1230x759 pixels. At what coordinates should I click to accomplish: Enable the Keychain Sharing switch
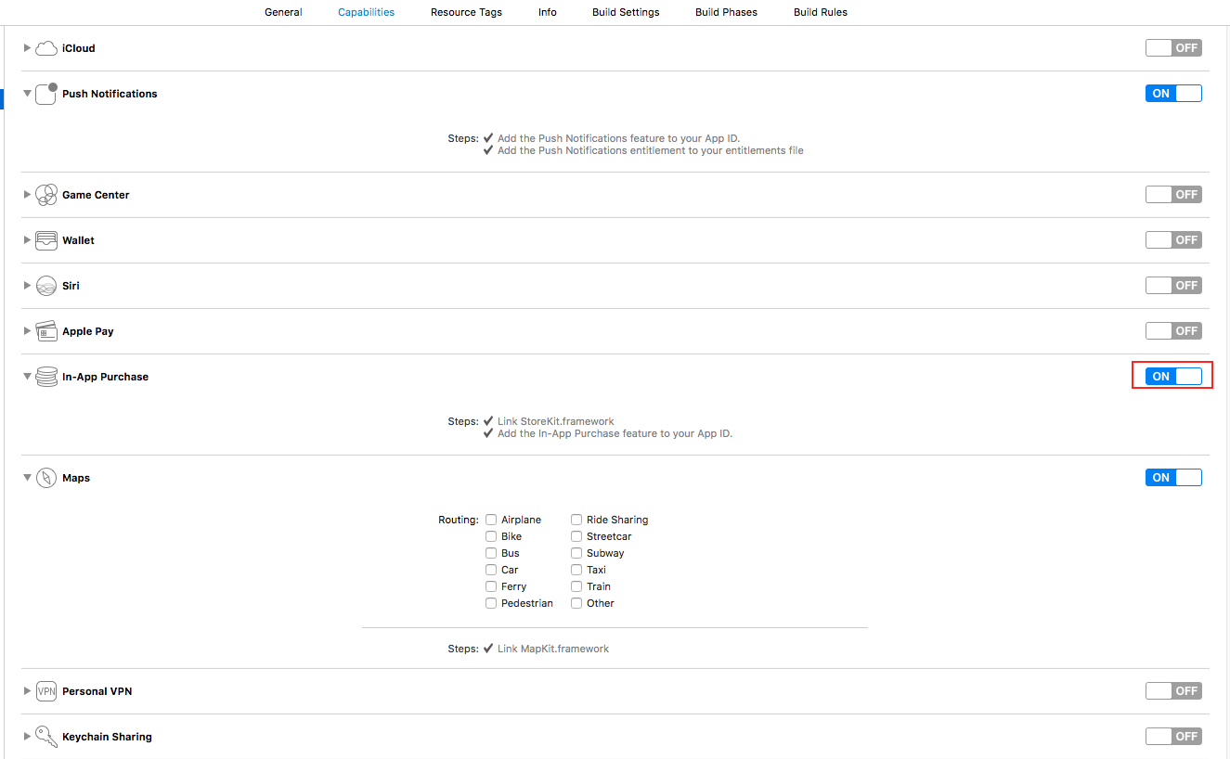click(x=1173, y=737)
